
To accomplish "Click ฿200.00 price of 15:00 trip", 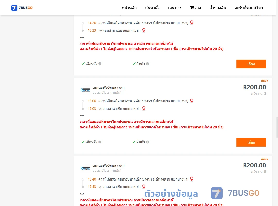I will pos(254,87).
